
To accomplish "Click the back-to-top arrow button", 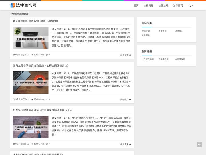I will coord(199,144).
